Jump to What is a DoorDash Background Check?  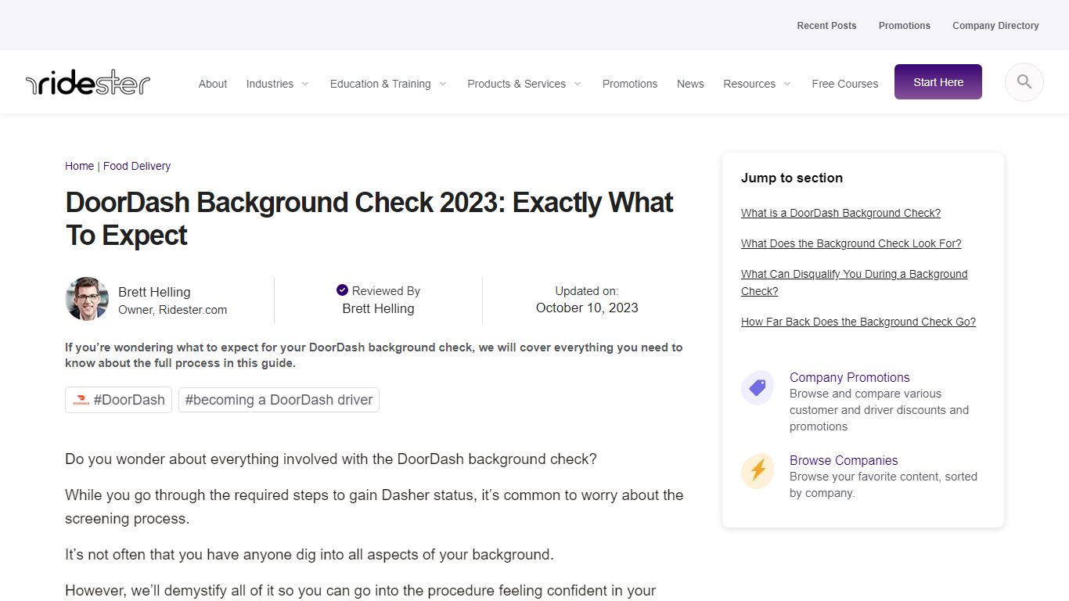click(x=840, y=213)
